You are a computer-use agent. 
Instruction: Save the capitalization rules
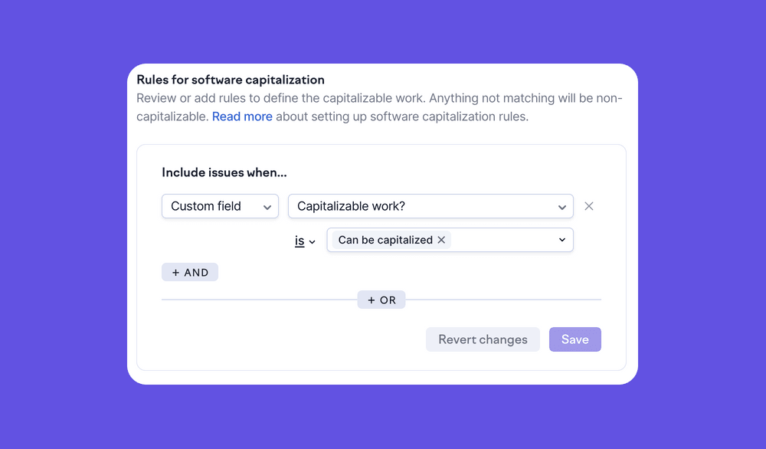click(575, 339)
